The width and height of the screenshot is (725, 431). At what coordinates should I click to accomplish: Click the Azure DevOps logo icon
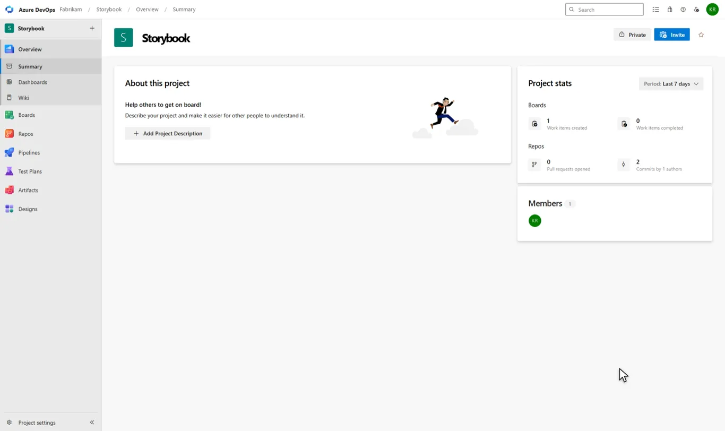pyautogui.click(x=9, y=10)
